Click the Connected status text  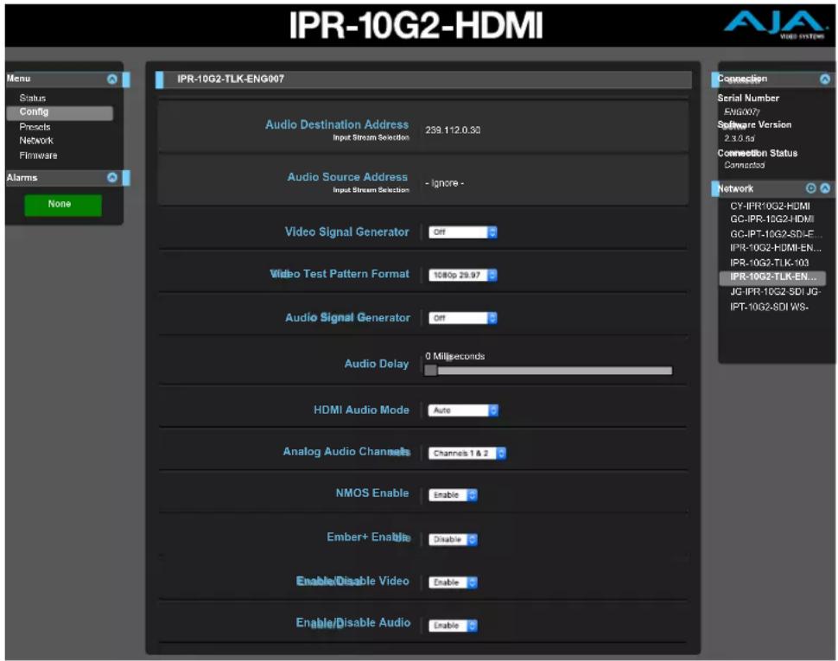pos(745,165)
